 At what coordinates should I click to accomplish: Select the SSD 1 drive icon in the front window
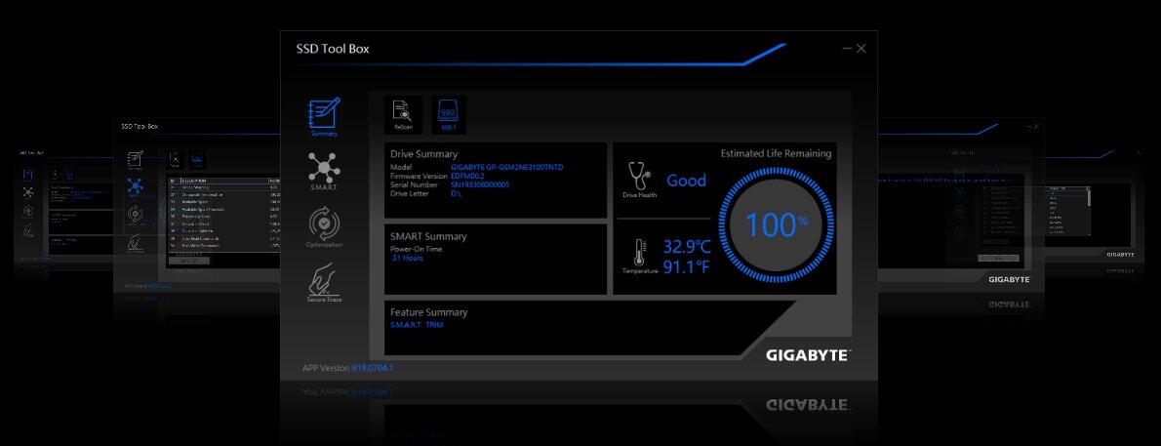point(449,115)
